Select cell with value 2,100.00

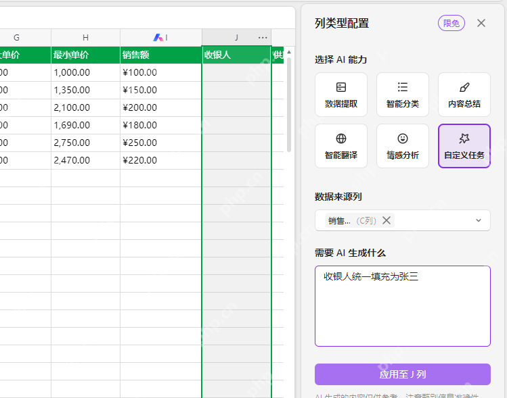[x=85, y=107]
